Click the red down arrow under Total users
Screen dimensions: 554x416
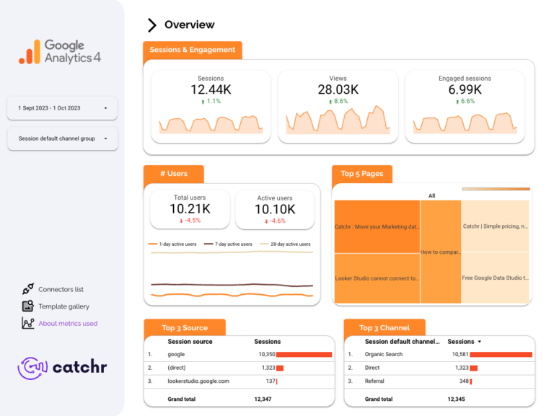[x=181, y=221]
